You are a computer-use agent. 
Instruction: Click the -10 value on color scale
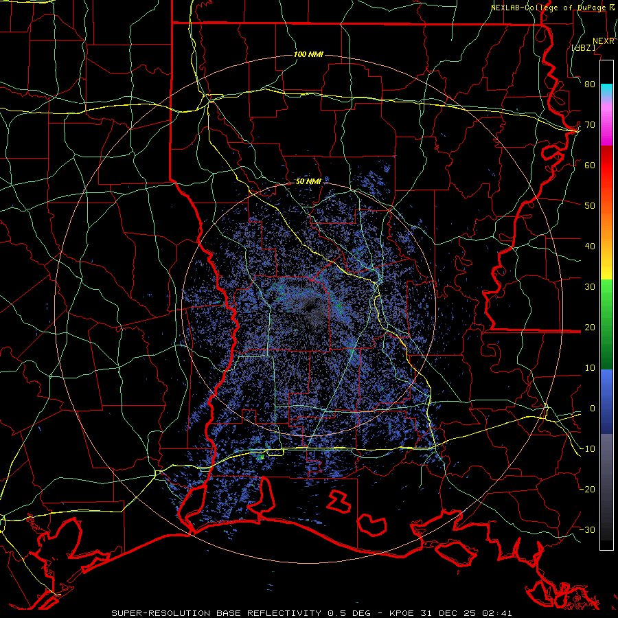(x=588, y=449)
